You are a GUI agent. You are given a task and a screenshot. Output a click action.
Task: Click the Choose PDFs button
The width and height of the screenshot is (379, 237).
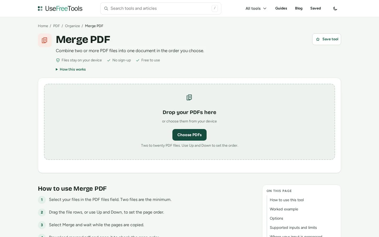click(x=189, y=135)
